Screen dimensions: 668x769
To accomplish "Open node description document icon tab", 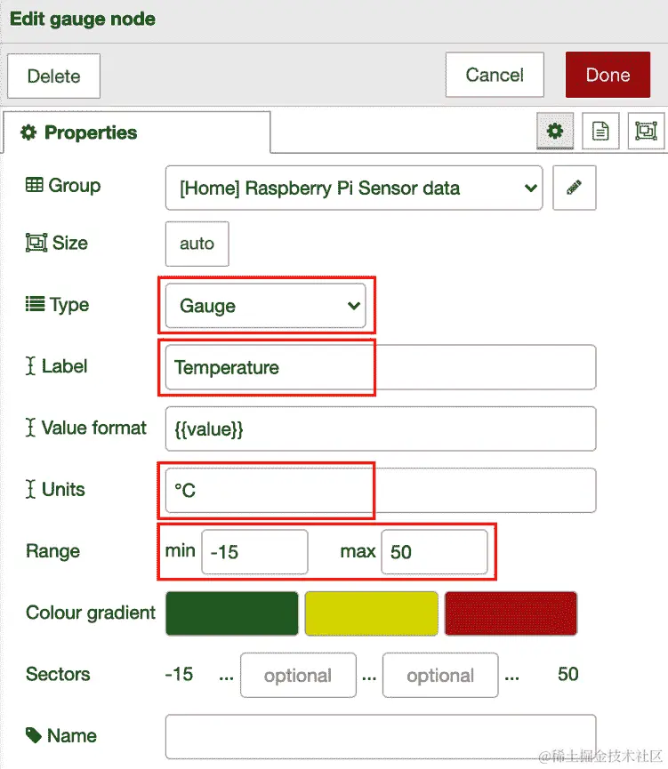I will (600, 131).
